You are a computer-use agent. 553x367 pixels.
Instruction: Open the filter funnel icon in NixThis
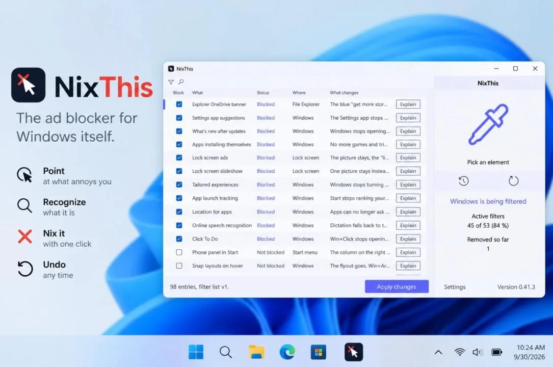[x=171, y=82]
